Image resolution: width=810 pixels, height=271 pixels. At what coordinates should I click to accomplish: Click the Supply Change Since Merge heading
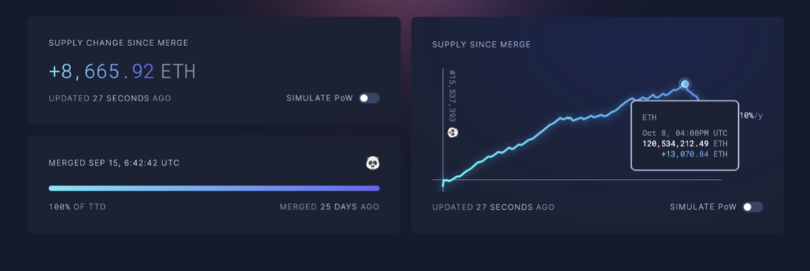coord(119,43)
